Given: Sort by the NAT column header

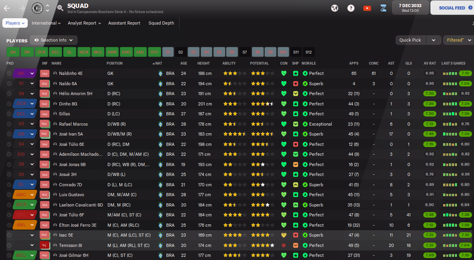Looking at the screenshot, I should coord(159,63).
